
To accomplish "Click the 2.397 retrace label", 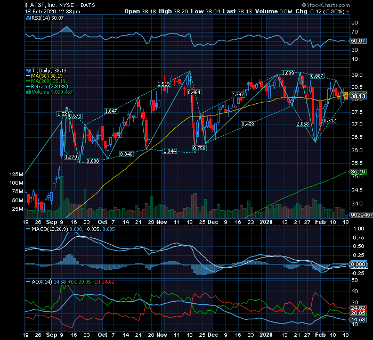I will point(238,95).
